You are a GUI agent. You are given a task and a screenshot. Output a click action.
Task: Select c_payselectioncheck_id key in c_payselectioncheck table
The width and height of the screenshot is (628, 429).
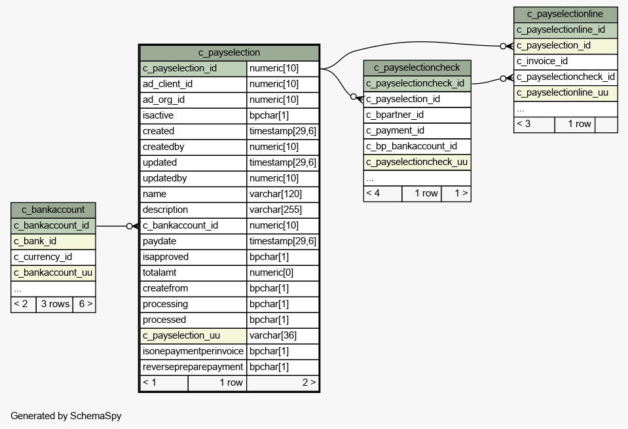(417, 84)
